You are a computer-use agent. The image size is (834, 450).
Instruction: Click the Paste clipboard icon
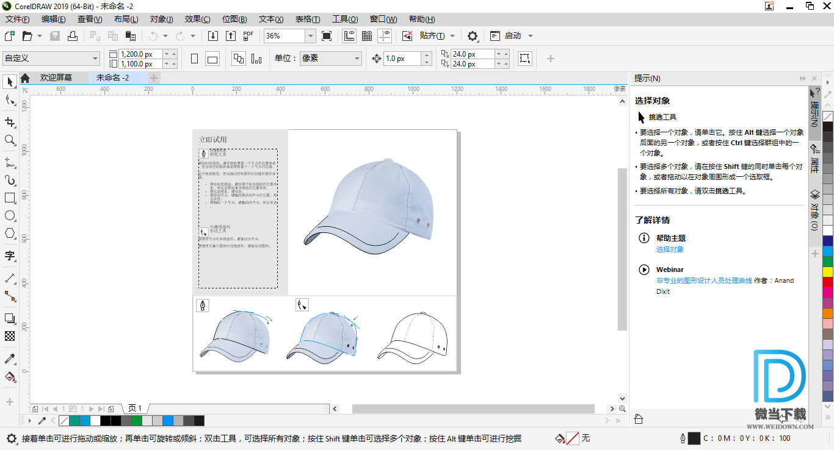pyautogui.click(x=130, y=36)
